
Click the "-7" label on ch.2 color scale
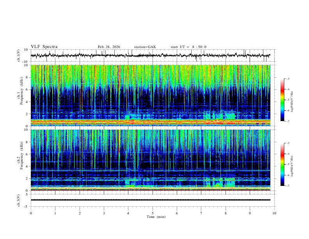coord(288,186)
